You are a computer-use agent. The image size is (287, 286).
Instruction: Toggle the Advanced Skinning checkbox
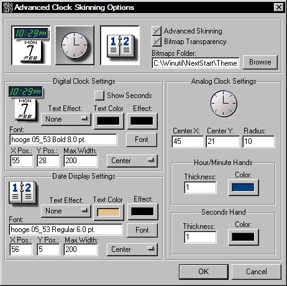pos(157,31)
